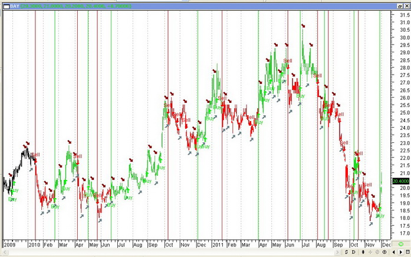Click the 2009 year label on time axis
Image resolution: width=411 pixels, height=257 pixels.
[9, 243]
